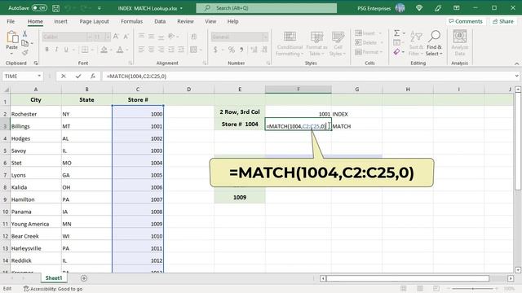522x293 pixels.
Task: Click the Percent Style icon
Action: (x=232, y=50)
